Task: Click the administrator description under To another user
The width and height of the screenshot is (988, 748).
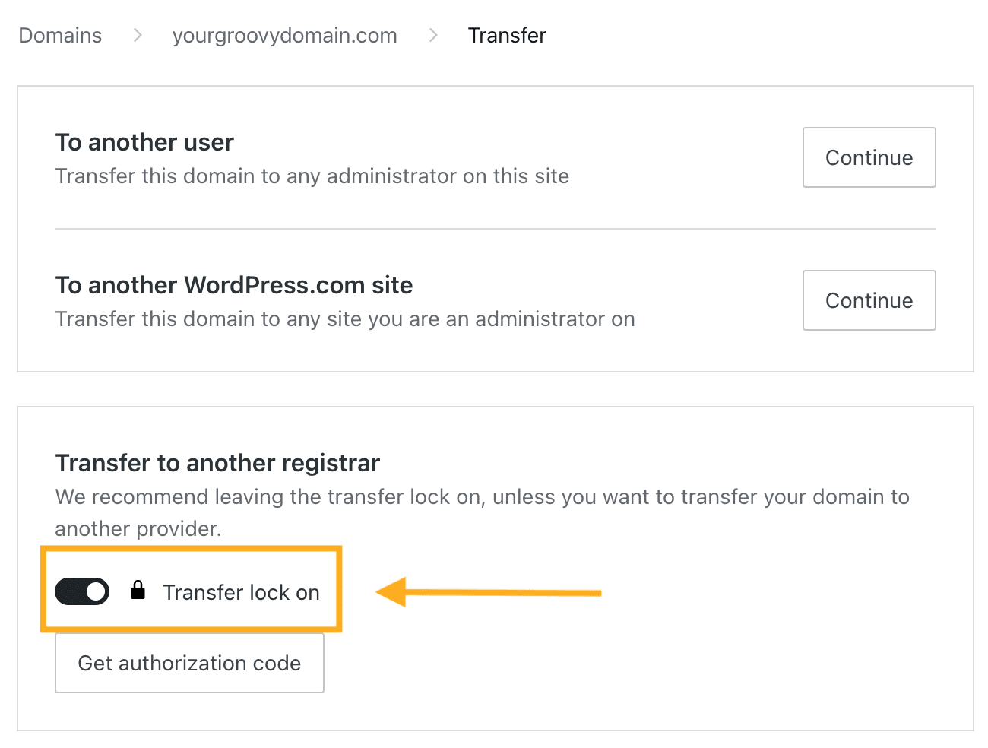Action: click(312, 176)
